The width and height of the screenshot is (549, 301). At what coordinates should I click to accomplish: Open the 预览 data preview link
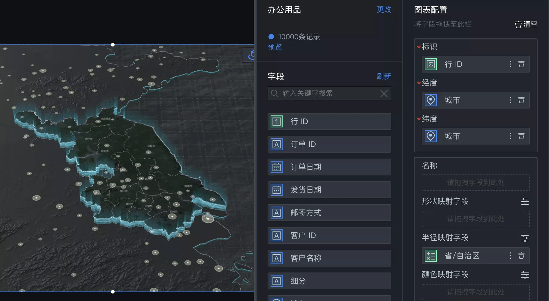(x=274, y=47)
